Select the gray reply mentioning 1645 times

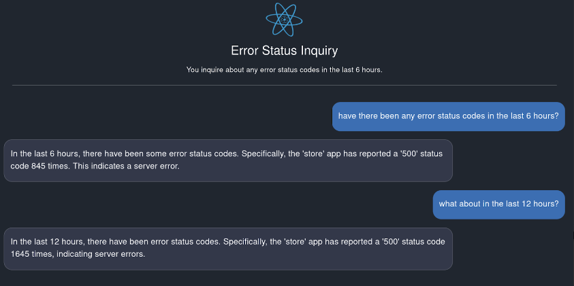pos(228,249)
